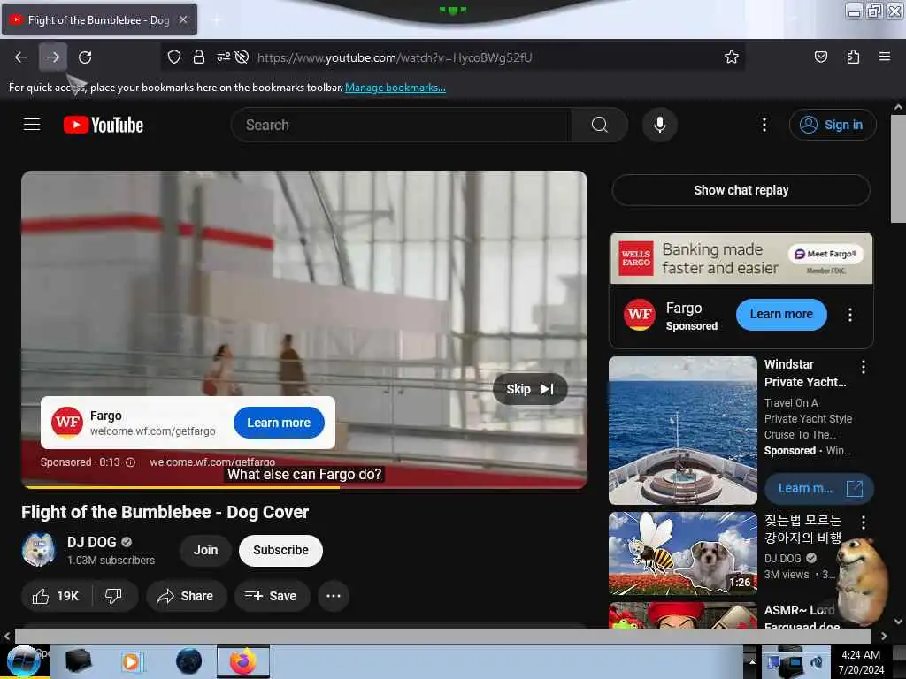Open the Extensions puzzle icon
906x679 pixels.
click(x=853, y=57)
